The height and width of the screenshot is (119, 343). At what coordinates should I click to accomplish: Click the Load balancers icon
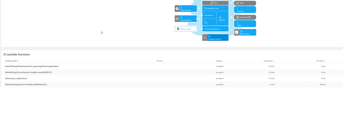click(177, 19)
